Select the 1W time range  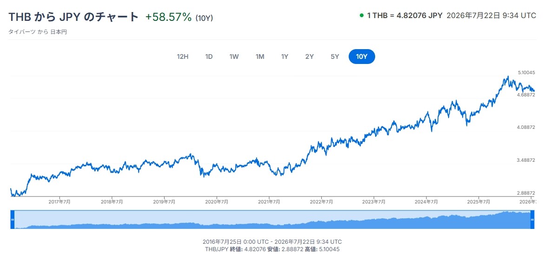click(234, 57)
